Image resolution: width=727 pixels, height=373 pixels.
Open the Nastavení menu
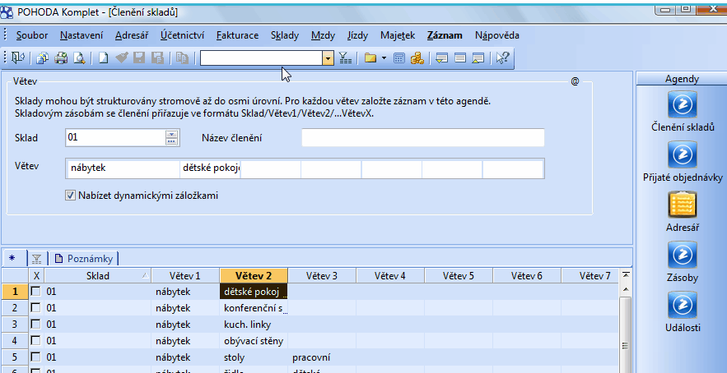pos(82,35)
